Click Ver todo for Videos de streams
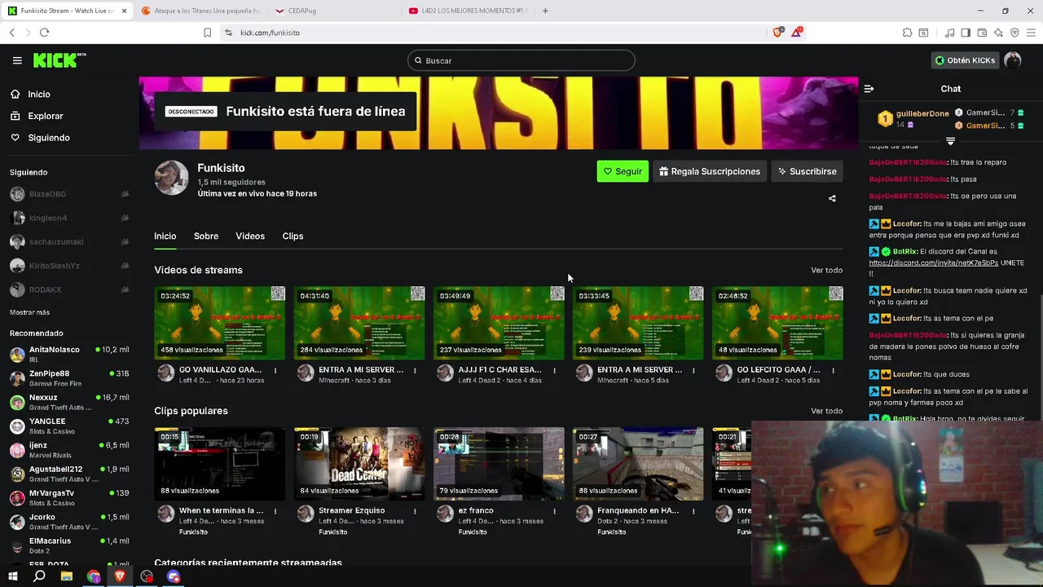 point(826,270)
